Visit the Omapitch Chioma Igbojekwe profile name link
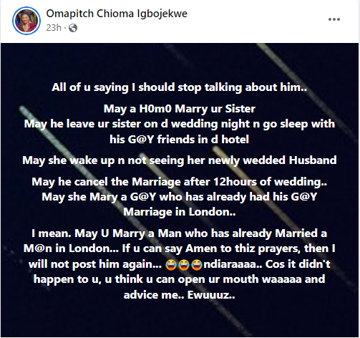Screen dimensions: 360x338 (117, 14)
